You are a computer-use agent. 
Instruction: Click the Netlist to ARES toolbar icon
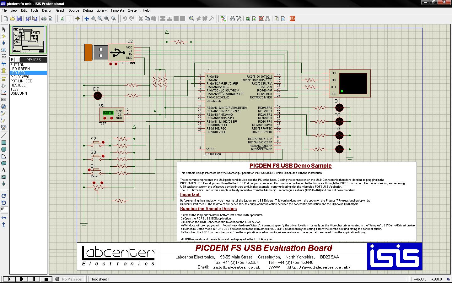pos(292,19)
